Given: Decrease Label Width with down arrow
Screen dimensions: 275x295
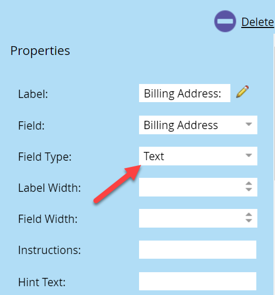Looking at the screenshot, I should click(249, 189).
